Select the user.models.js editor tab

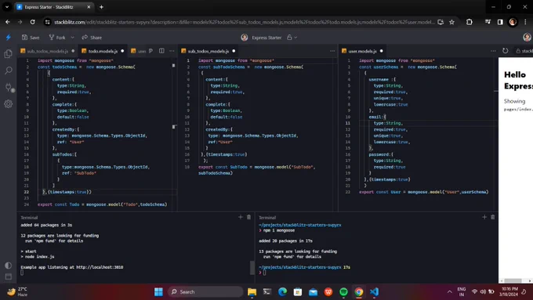(x=362, y=51)
